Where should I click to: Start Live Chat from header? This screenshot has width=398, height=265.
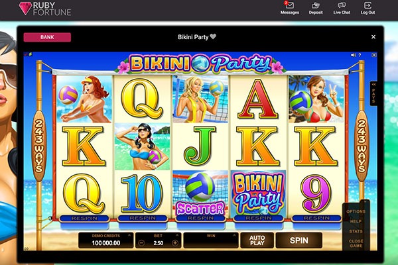342,5
